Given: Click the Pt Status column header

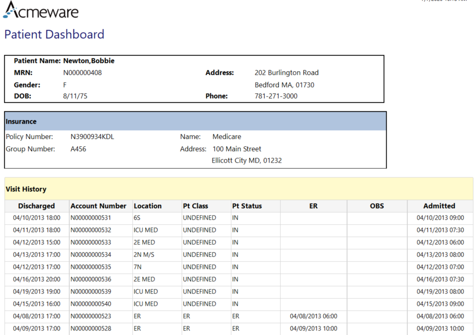Looking at the screenshot, I should coord(247,206).
